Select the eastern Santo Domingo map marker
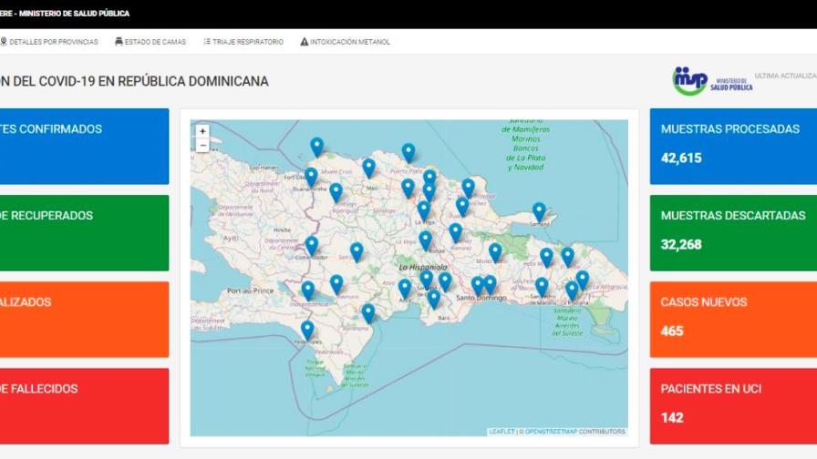The height and width of the screenshot is (459, 817). [491, 285]
